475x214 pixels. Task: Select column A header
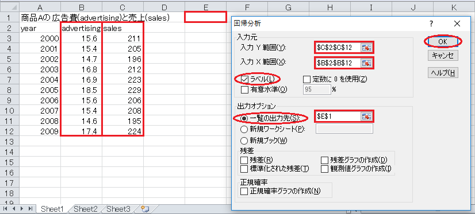click(40, 7)
